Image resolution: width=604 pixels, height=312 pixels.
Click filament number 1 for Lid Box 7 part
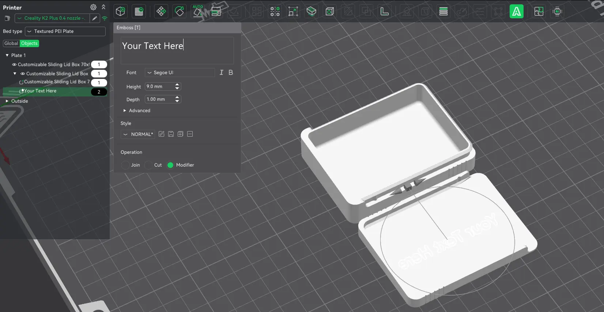[99, 83]
